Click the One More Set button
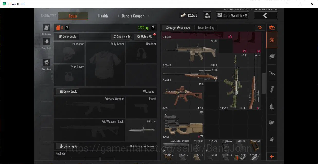 [122, 36]
